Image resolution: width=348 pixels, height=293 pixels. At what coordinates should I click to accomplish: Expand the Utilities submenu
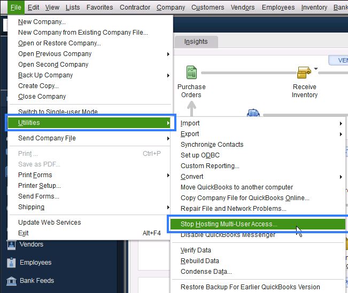[x=90, y=123]
